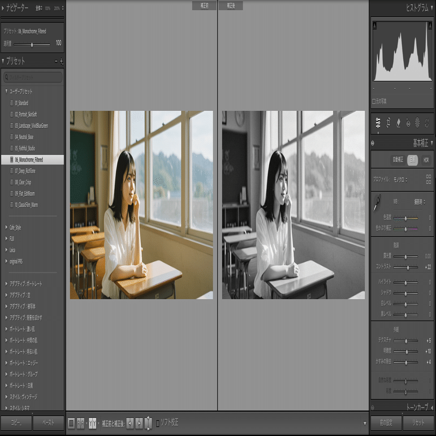The image size is (436, 436).
Task: Select the Y/Y before-after view icon
Action: pyautogui.click(x=92, y=423)
